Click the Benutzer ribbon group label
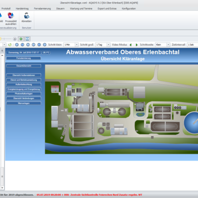Viewport: 198px width, 198px height. tap(26, 28)
